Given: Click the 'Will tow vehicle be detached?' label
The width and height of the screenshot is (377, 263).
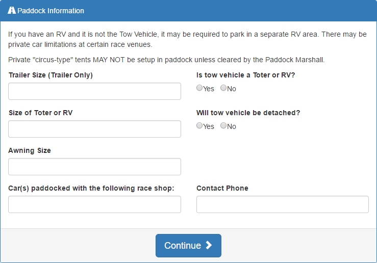Looking at the screenshot, I should (x=248, y=113).
